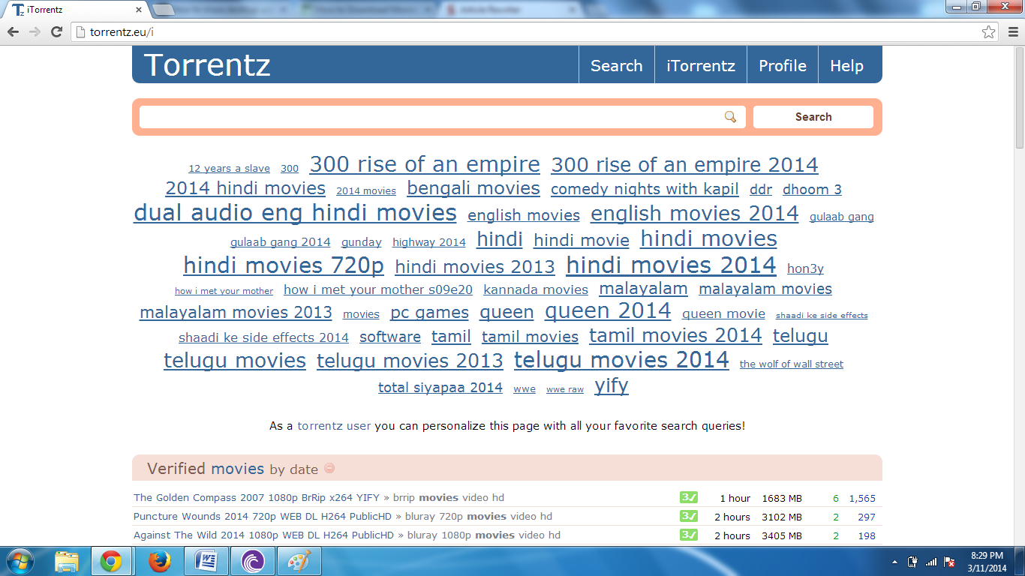Open File Explorer from taskbar
The width and height of the screenshot is (1025, 576).
click(67, 561)
